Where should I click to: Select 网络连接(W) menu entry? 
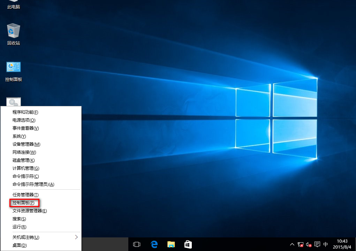(41, 152)
